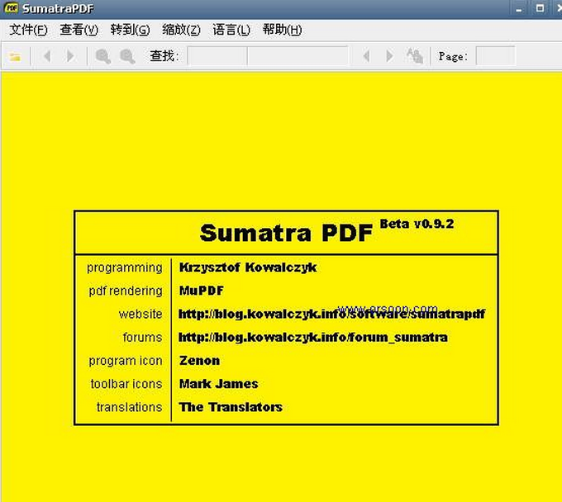562x502 pixels.
Task: Click the Beta v0.9.2 version label
Action: click(x=417, y=224)
